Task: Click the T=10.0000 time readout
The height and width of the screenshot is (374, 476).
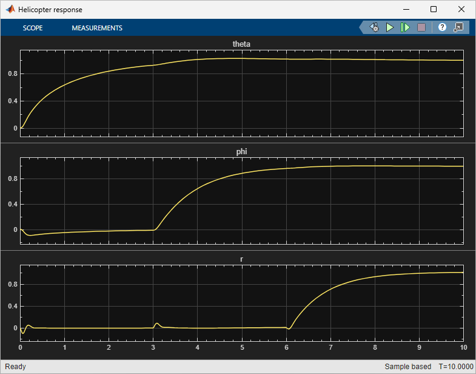Action: (x=455, y=367)
